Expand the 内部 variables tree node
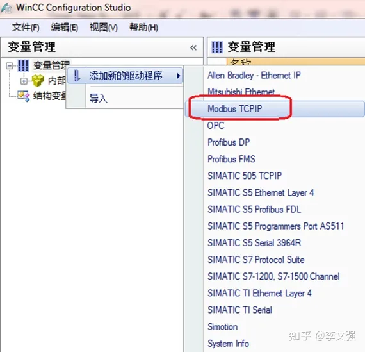 24,81
